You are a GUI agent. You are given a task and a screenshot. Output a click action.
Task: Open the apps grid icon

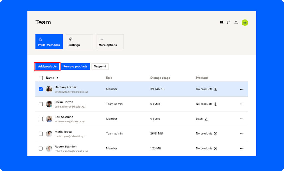tap(222, 22)
